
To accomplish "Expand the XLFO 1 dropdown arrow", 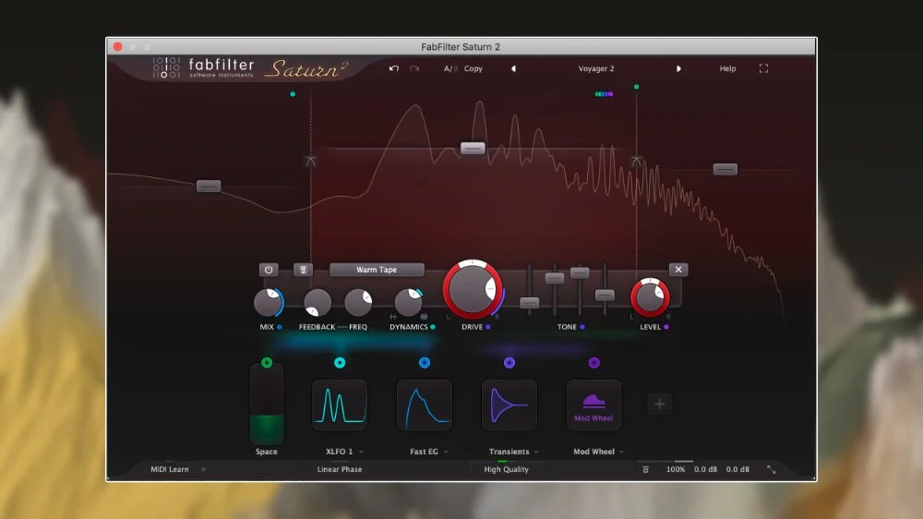I will [361, 452].
